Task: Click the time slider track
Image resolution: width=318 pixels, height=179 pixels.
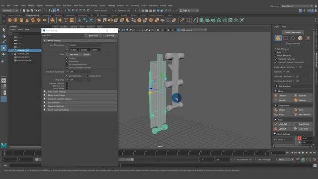Action: tap(136, 153)
